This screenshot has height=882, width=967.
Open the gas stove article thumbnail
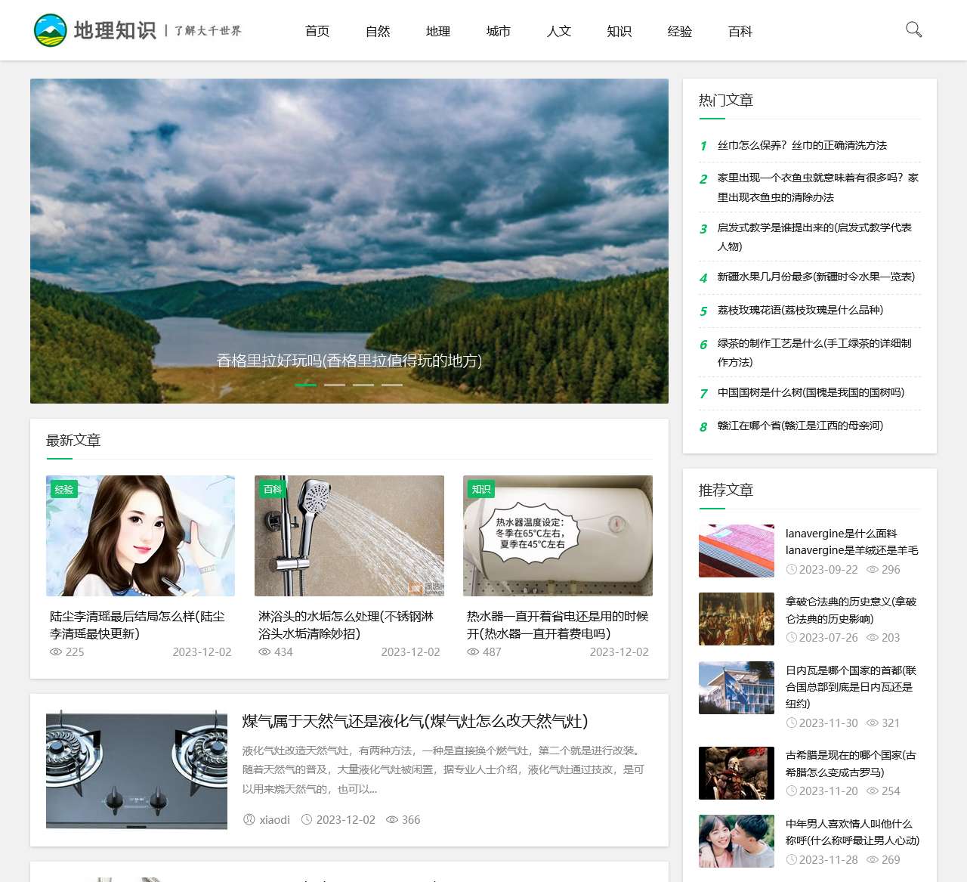tap(137, 769)
